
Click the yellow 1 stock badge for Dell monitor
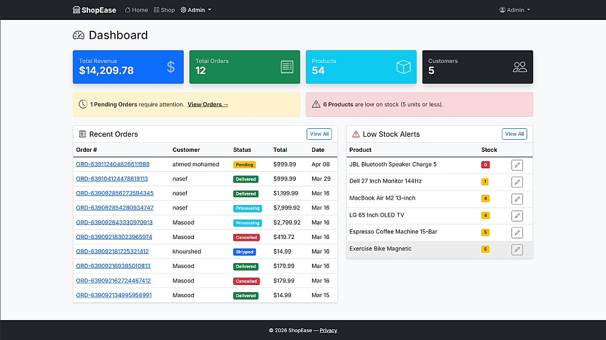[485, 181]
